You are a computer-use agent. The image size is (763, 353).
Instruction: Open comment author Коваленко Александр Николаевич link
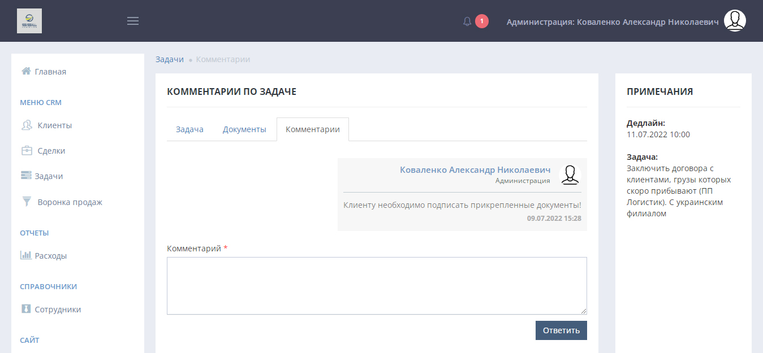[x=475, y=170]
